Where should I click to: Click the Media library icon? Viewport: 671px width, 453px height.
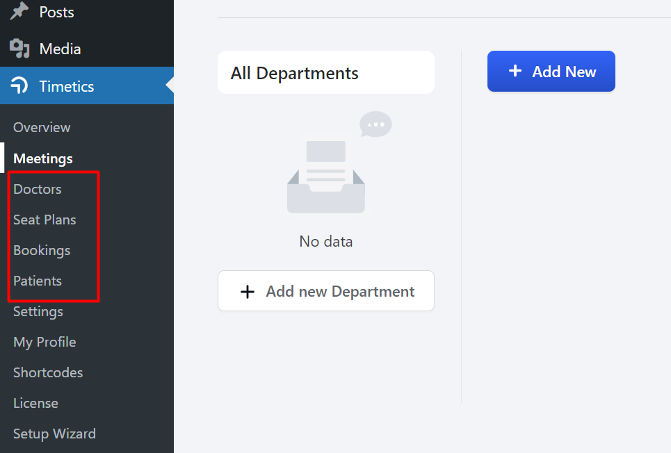click(x=19, y=49)
